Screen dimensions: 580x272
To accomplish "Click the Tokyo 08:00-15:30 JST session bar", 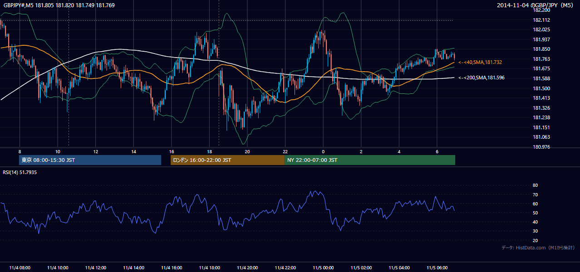I will tap(90, 160).
